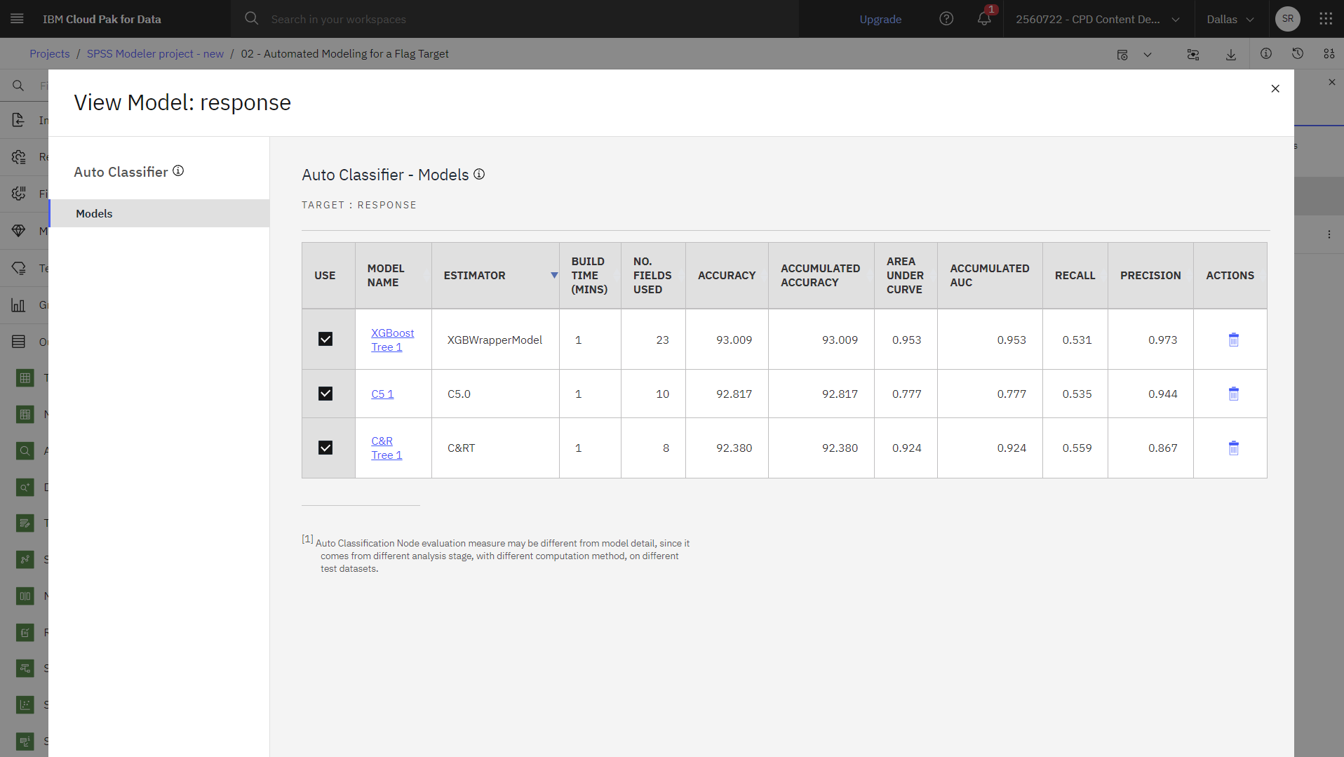Close the View Model dialog
The image size is (1344, 757).
point(1275,88)
